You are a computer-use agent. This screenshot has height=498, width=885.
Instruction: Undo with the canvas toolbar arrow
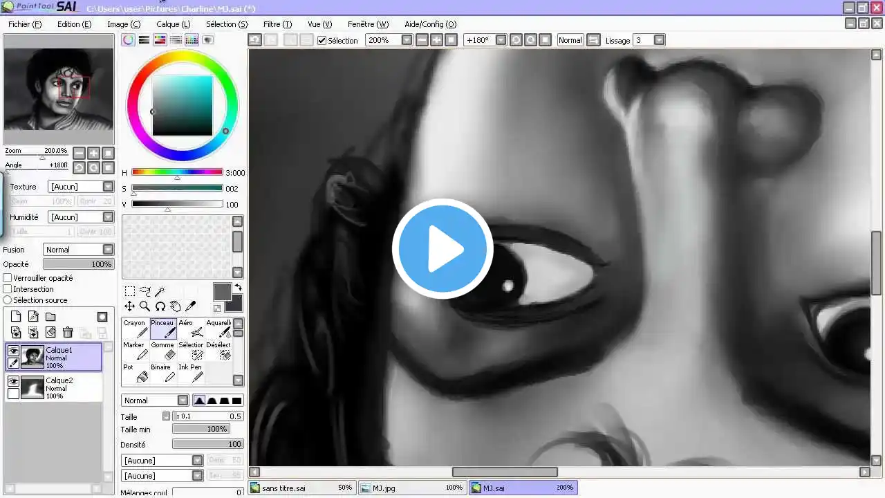pos(255,40)
